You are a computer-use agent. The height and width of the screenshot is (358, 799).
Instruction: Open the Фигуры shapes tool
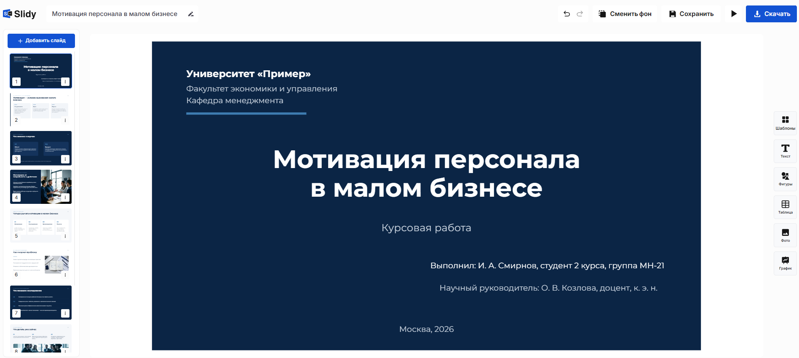(x=785, y=179)
